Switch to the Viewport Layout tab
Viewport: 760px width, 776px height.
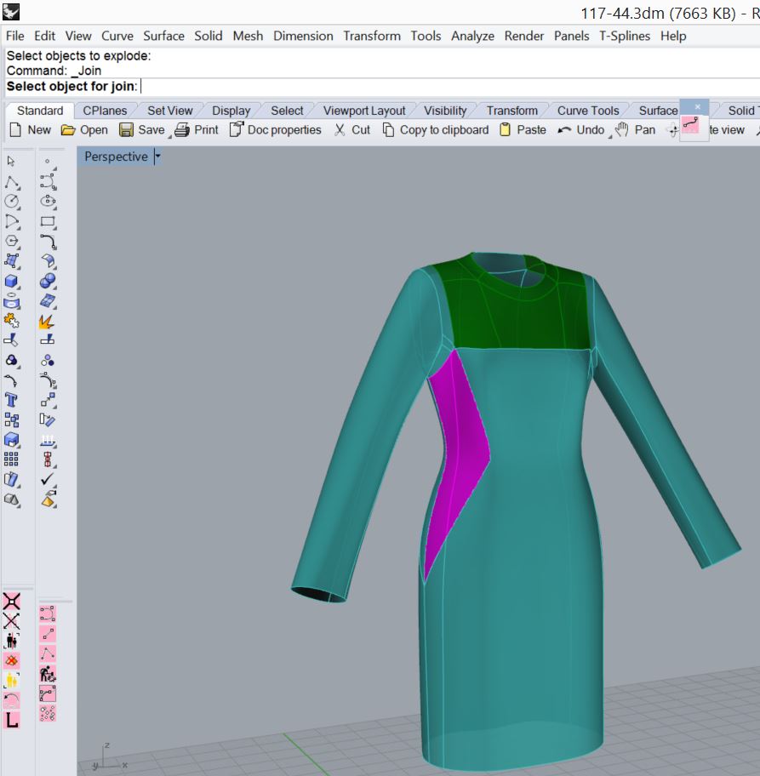363,111
